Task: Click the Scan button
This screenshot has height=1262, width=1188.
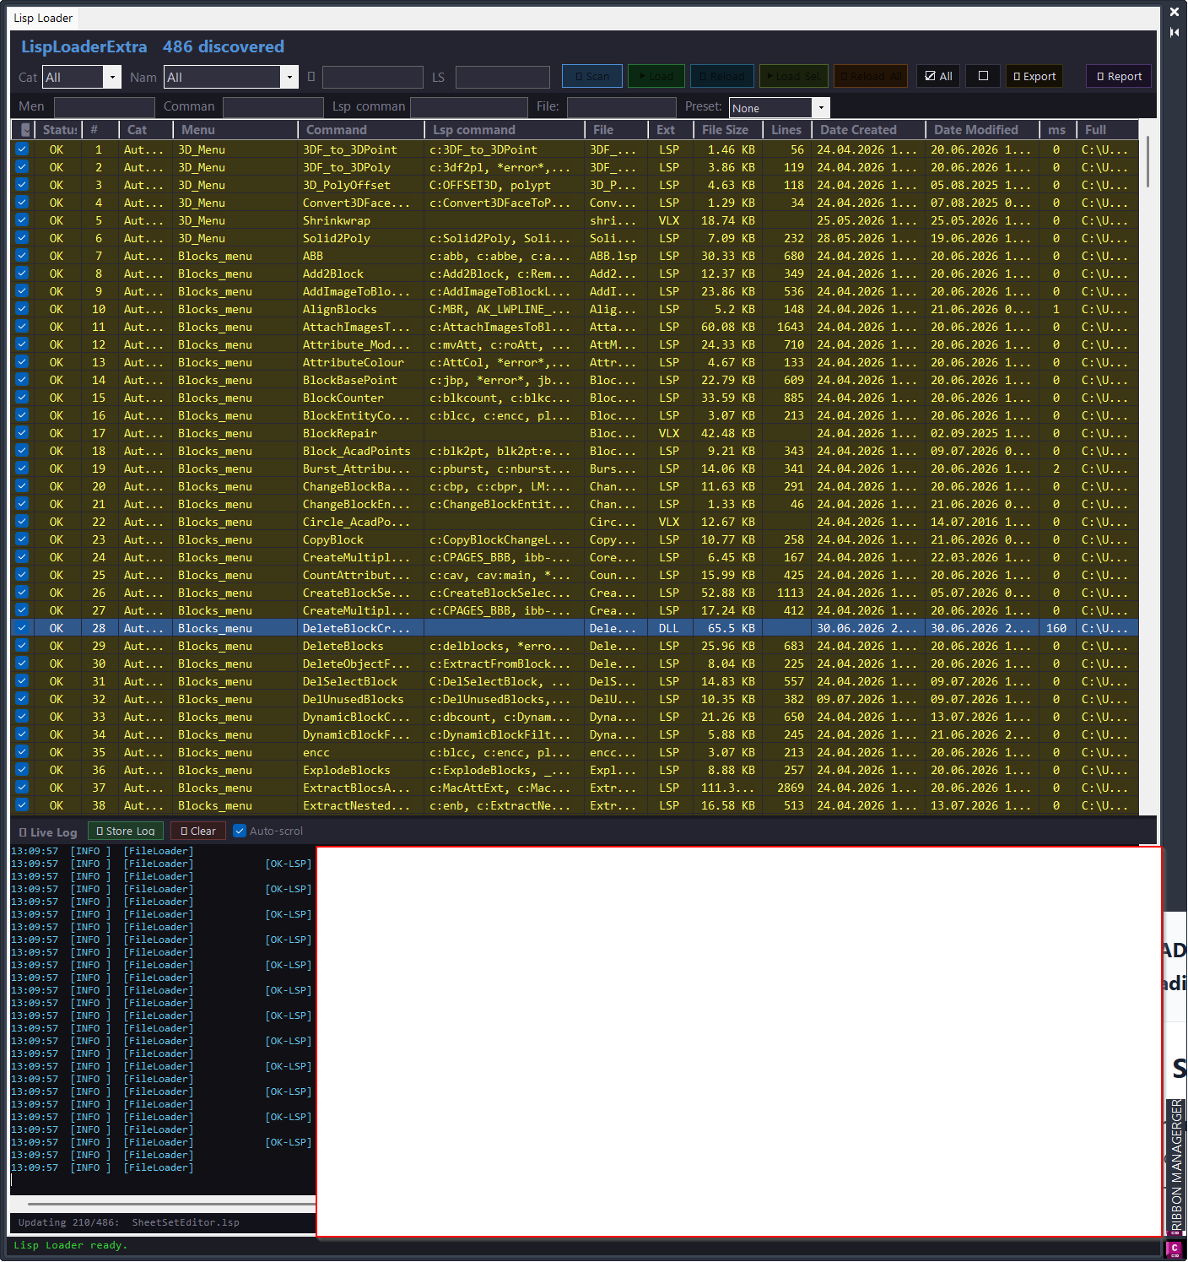Action: click(592, 76)
